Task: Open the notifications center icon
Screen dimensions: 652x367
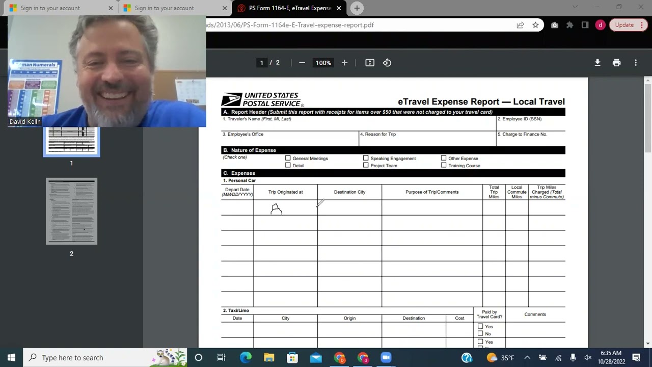Action: point(636,358)
